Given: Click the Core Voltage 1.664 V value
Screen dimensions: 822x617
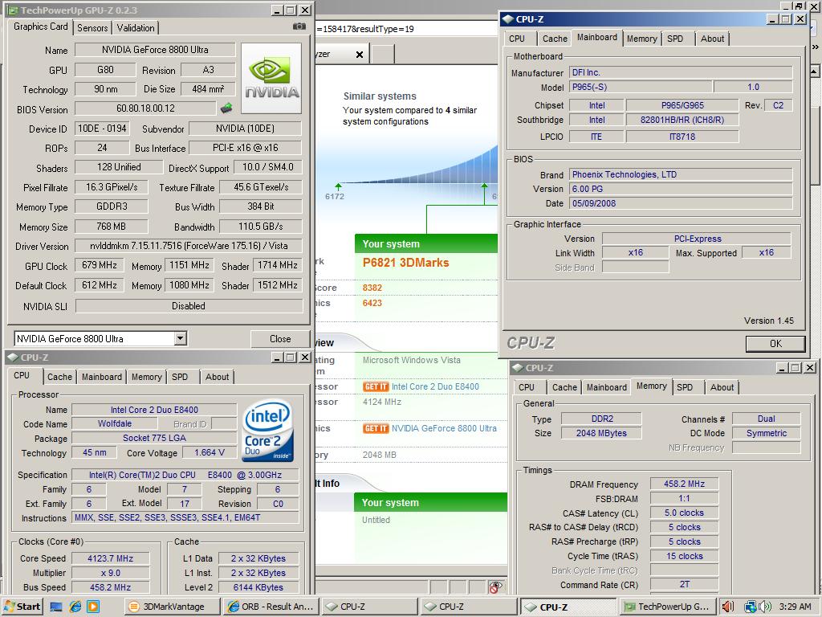Looking at the screenshot, I should [x=210, y=452].
